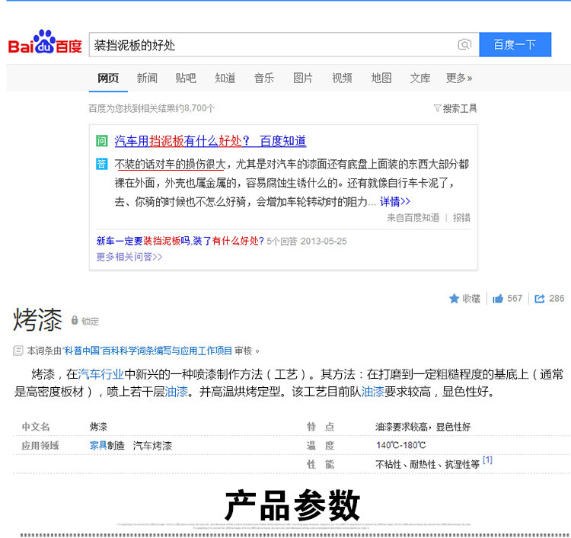Click 家具 link in 应用领域 row
Image resolution: width=571 pixels, height=538 pixels.
tap(98, 446)
